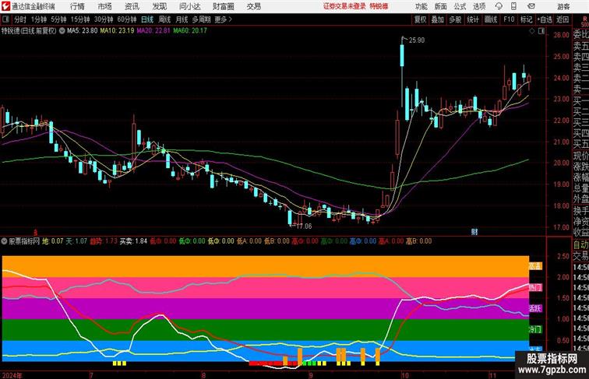Screen dimensions: 589x379
Task: Select the 60分钟 period tab
Action: (126, 19)
